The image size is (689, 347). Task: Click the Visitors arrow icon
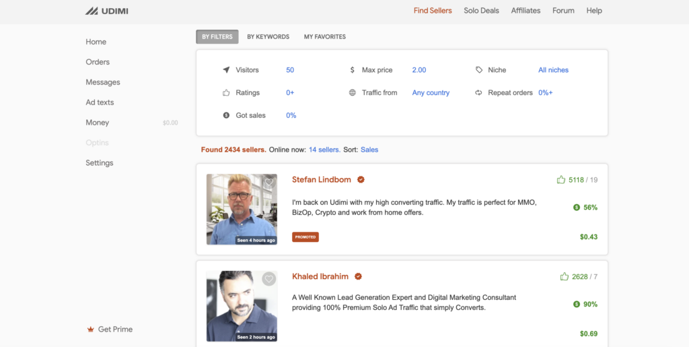point(226,70)
